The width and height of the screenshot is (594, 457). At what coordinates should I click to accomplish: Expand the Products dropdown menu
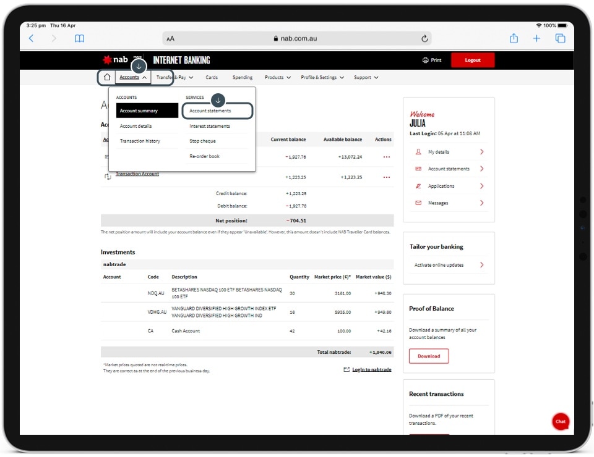[x=277, y=78]
